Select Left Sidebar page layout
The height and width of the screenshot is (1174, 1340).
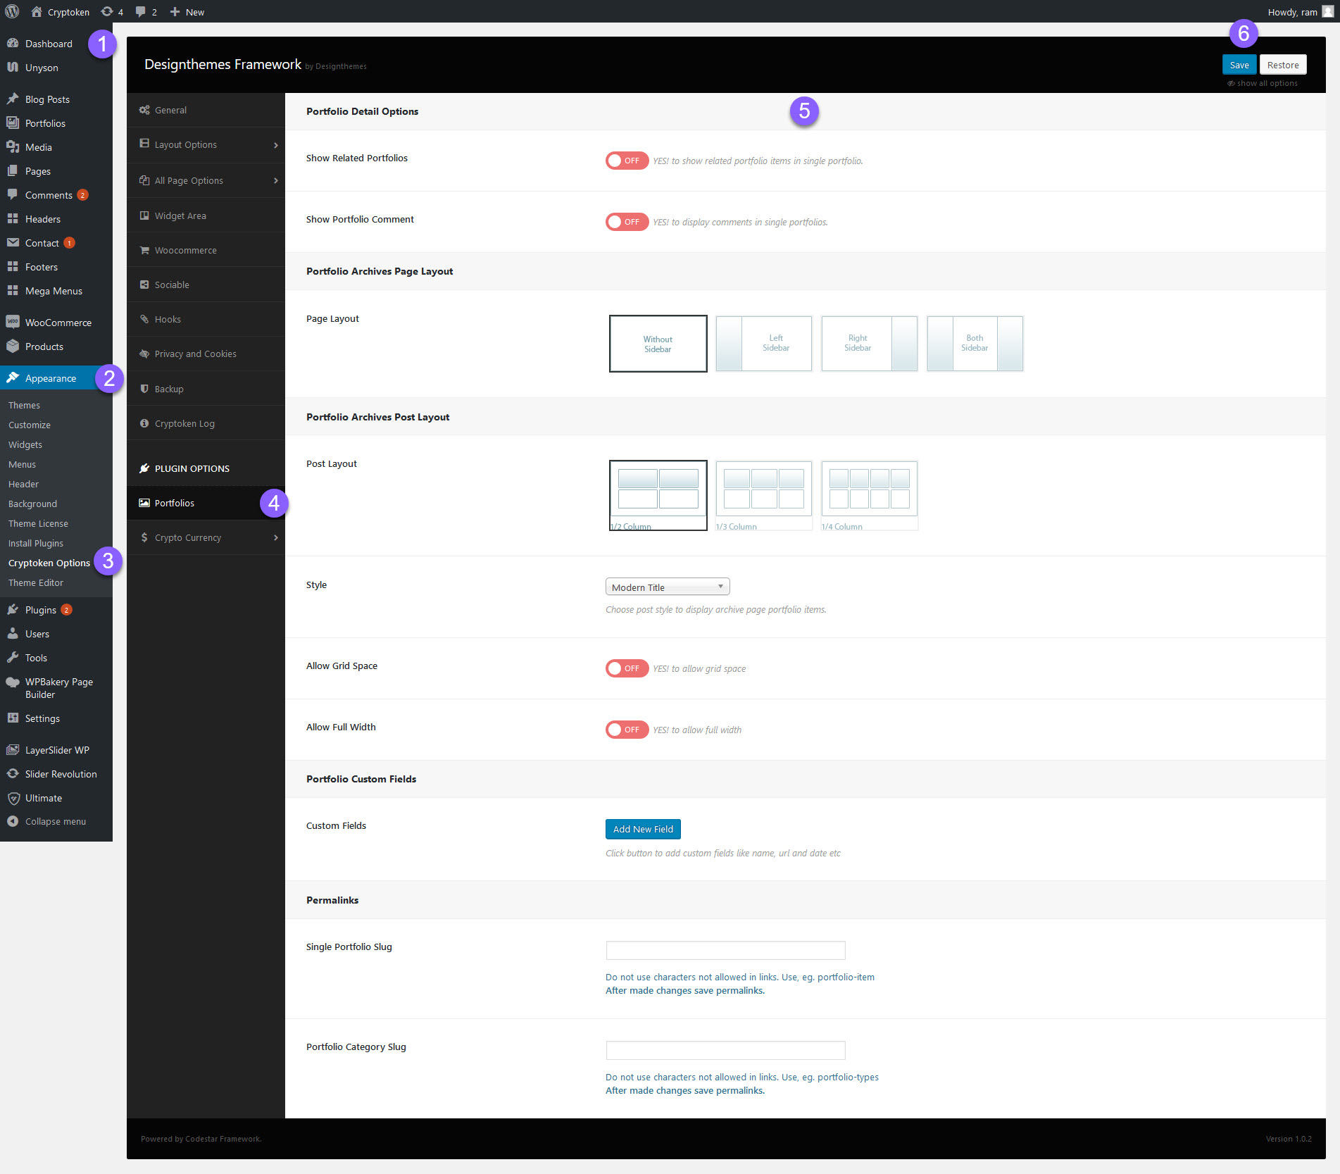click(x=763, y=344)
